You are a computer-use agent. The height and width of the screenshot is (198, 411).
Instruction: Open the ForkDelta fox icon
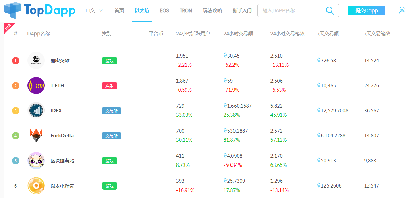pos(36,136)
